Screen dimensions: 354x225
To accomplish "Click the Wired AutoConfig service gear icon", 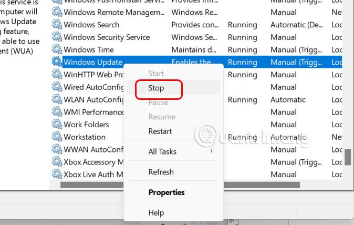I will tap(57, 87).
